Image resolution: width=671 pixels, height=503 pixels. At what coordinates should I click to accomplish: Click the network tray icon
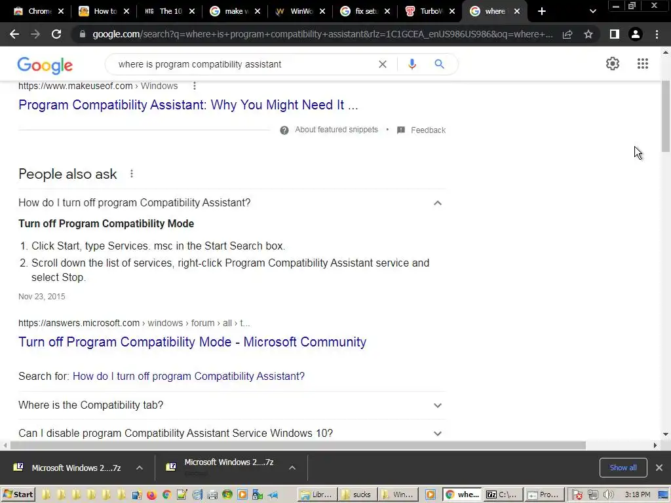tap(592, 495)
